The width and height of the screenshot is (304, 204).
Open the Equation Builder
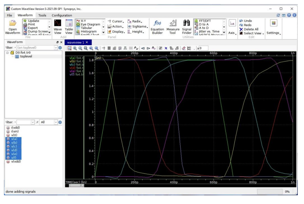click(x=158, y=26)
